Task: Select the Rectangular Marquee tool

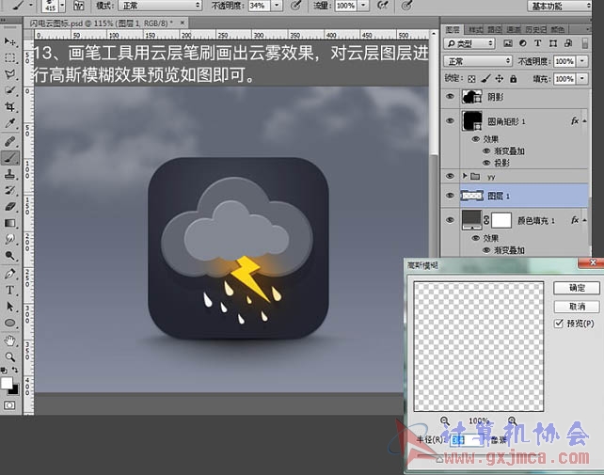Action: [x=10, y=57]
